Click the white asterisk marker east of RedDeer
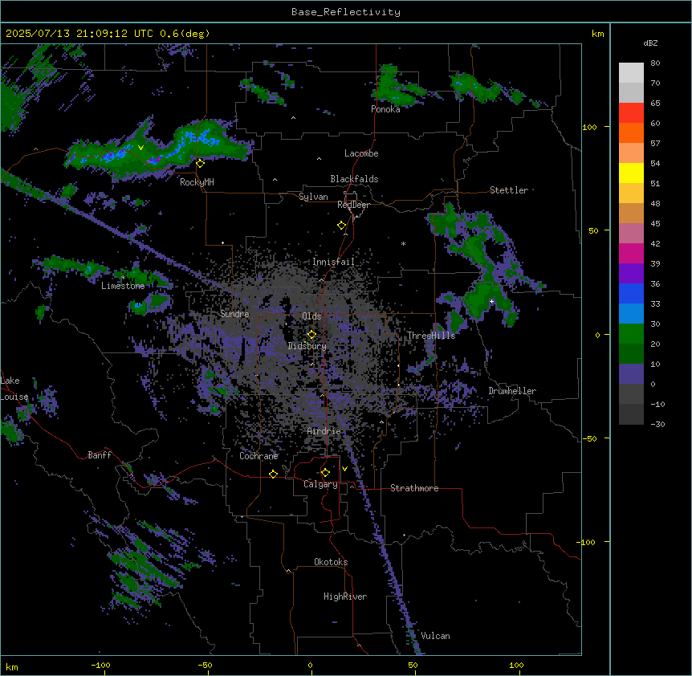The image size is (692, 676). pos(403,243)
